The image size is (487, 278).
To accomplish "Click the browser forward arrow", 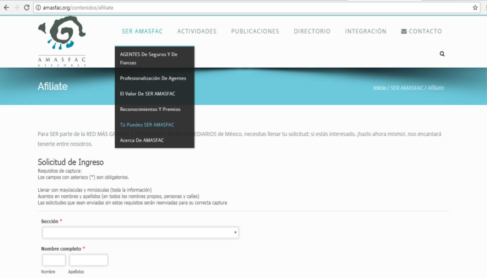I will (x=17, y=7).
